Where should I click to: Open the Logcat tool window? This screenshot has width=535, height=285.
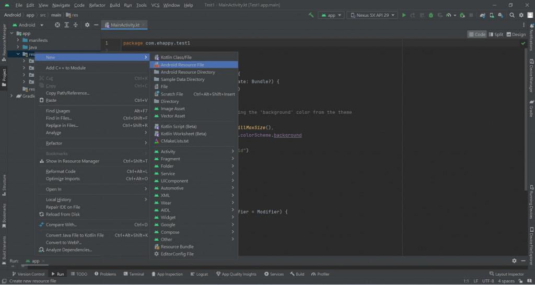[x=199, y=274]
